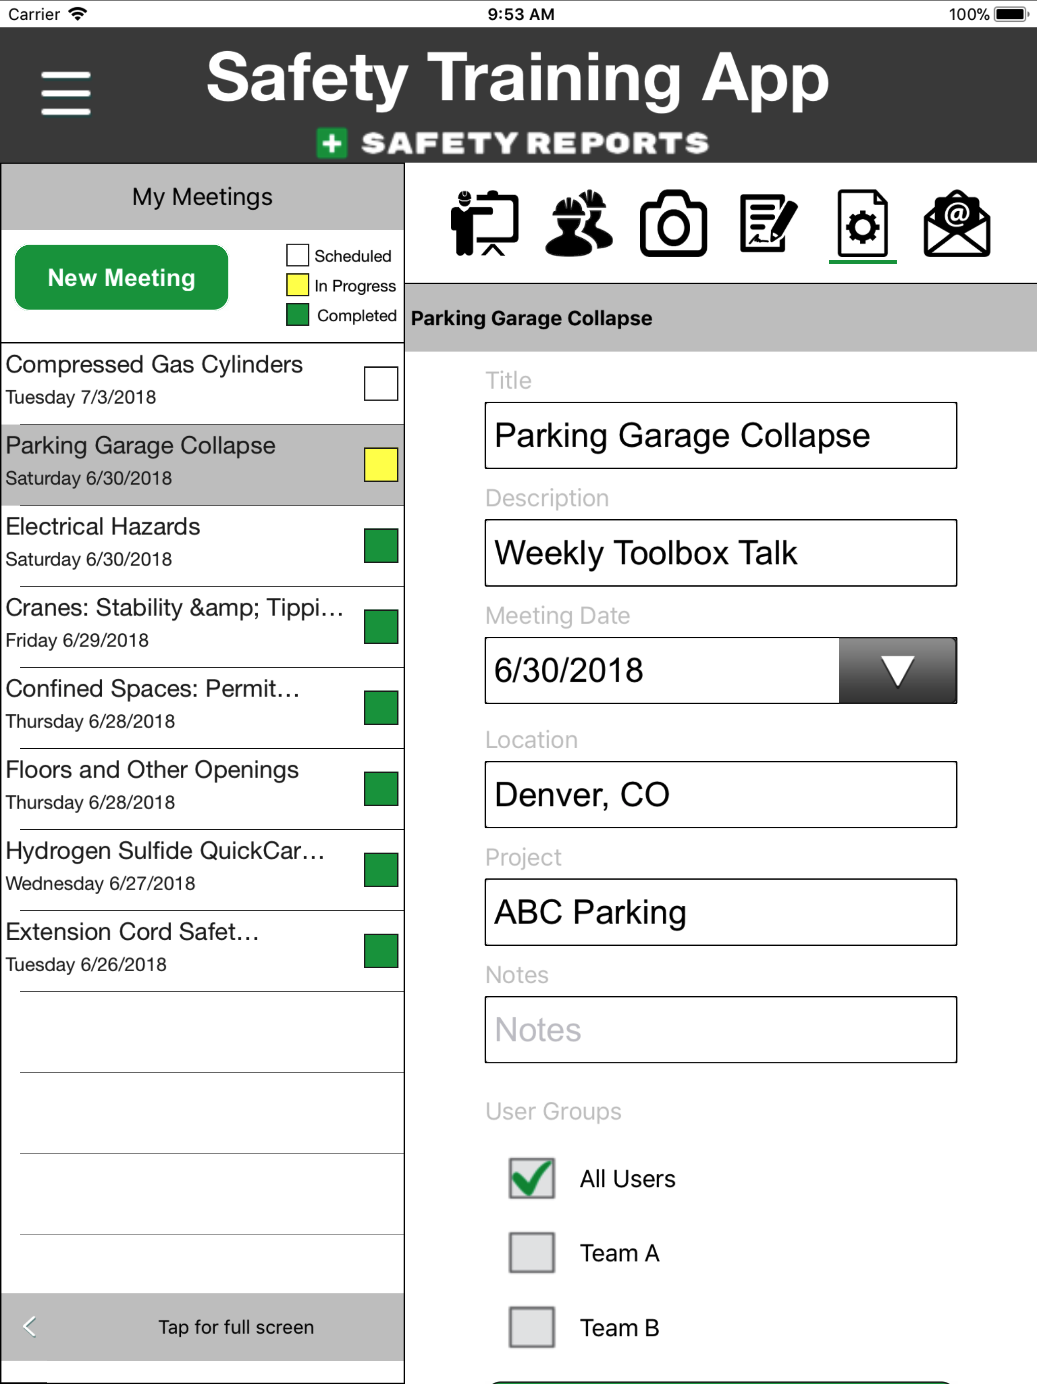Select Electrical Hazards meeting
This screenshot has width=1037, height=1384.
(202, 546)
